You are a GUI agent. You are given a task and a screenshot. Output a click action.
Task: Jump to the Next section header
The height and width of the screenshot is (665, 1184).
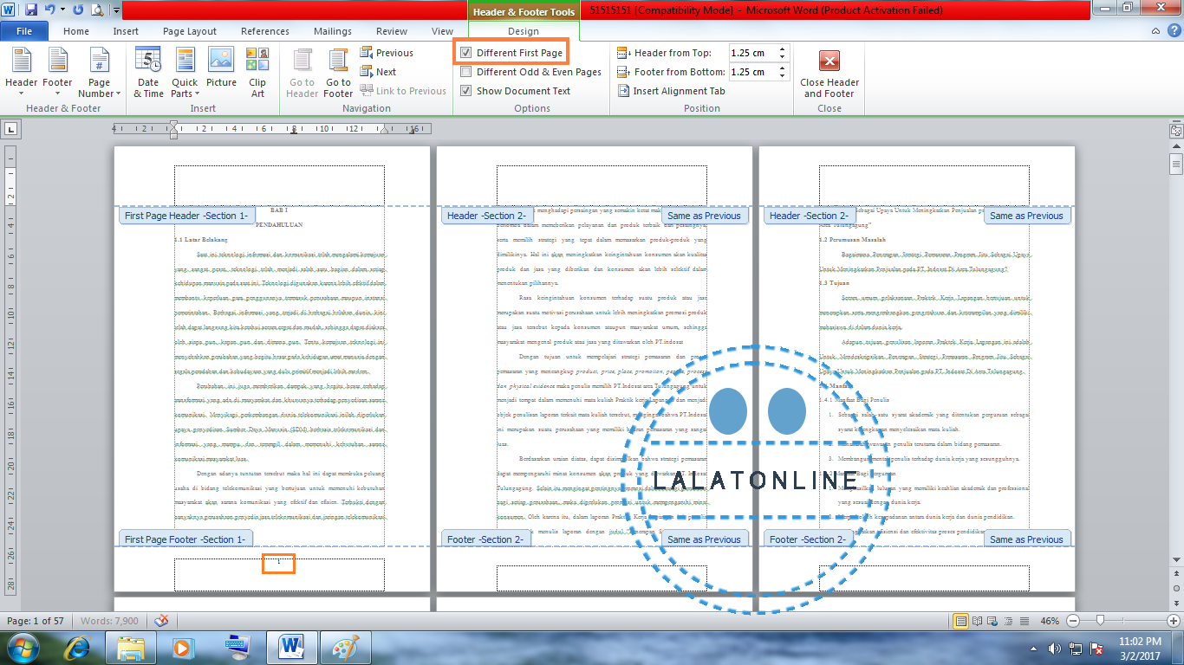378,72
